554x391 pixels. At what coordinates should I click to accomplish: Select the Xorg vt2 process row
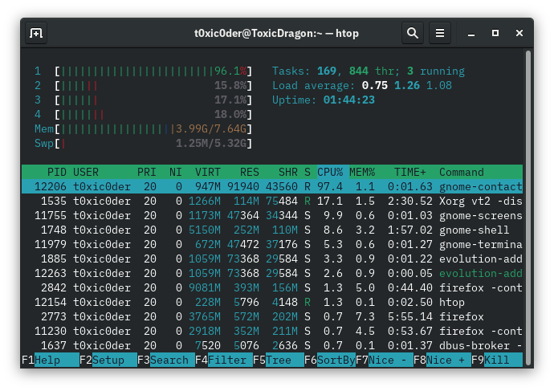click(272, 201)
